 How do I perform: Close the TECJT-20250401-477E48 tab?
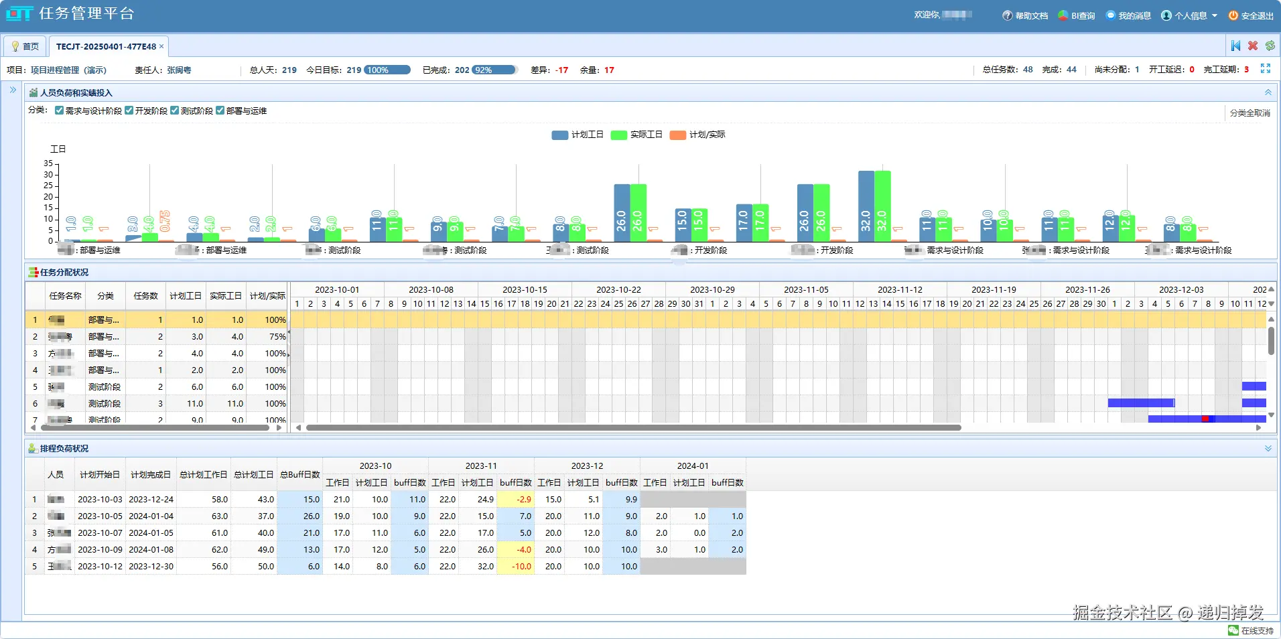click(x=161, y=46)
